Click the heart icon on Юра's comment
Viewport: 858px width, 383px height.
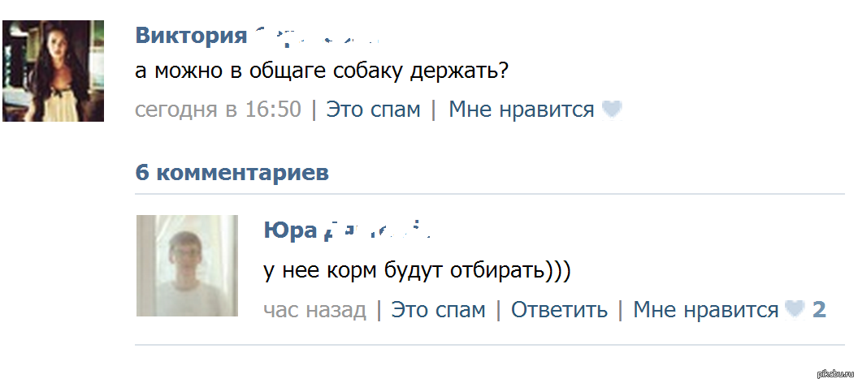click(795, 309)
